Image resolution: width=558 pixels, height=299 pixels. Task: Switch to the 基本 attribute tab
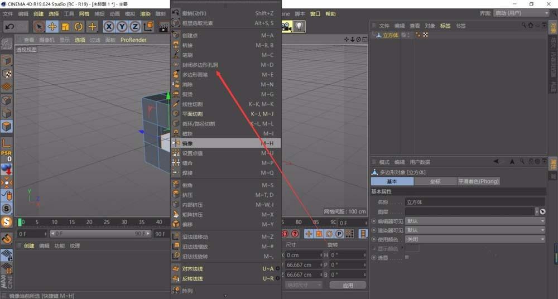click(392, 181)
